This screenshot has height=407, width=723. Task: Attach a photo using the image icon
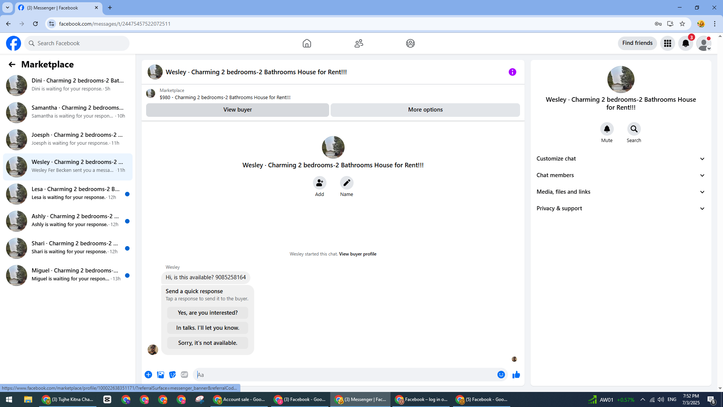160,375
